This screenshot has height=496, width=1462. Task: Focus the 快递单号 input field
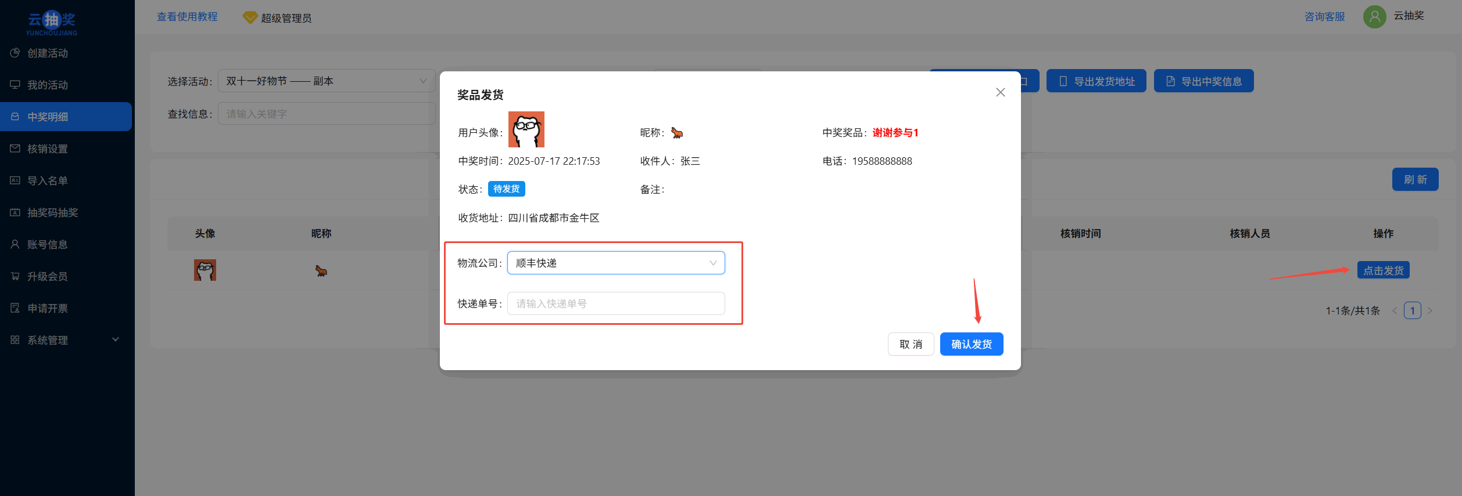tap(616, 303)
